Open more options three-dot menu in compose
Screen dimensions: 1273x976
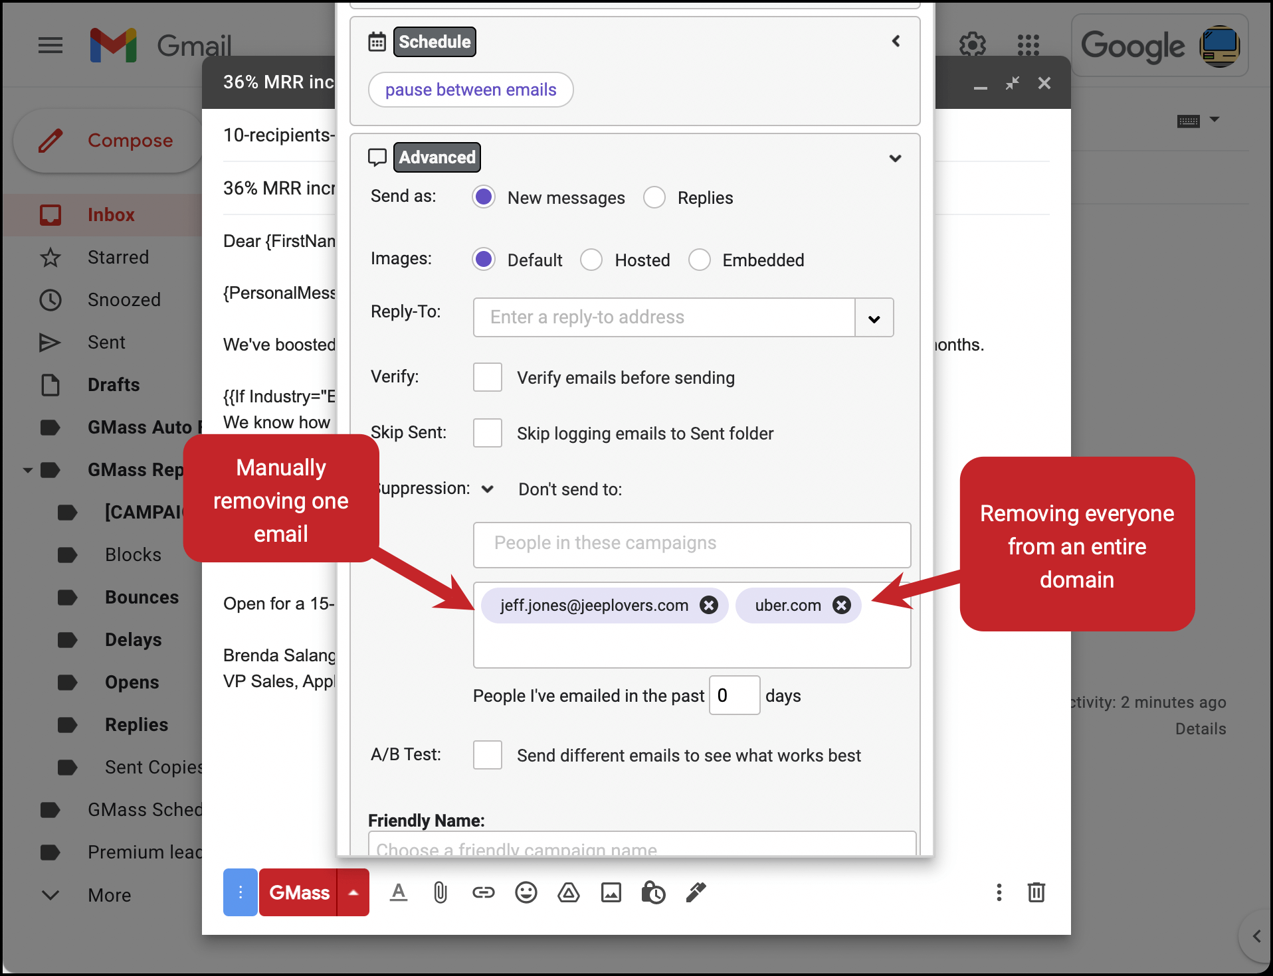point(999,892)
